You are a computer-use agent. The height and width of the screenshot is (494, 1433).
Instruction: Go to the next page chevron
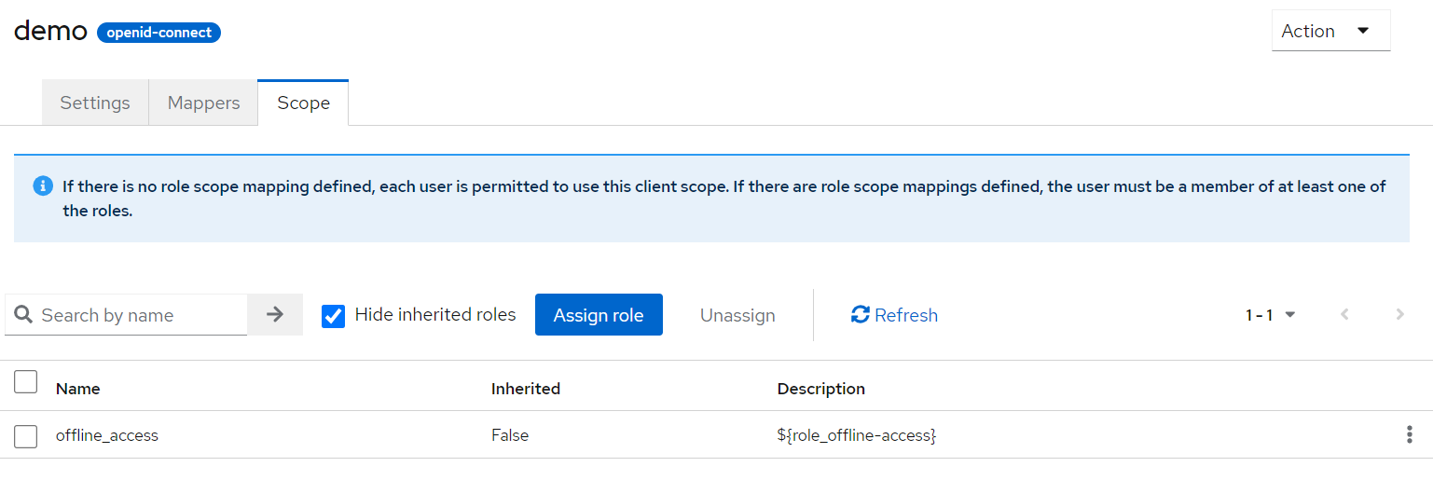1399,315
